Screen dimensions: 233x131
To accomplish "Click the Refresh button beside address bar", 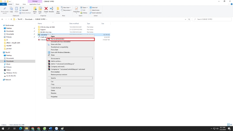I will tap(189, 19).
